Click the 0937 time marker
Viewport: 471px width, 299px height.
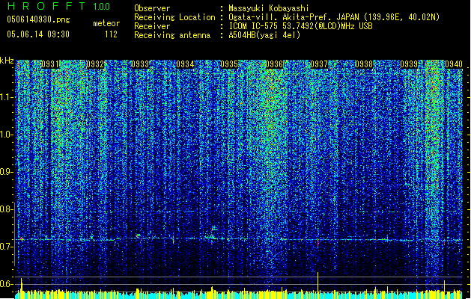(x=319, y=64)
